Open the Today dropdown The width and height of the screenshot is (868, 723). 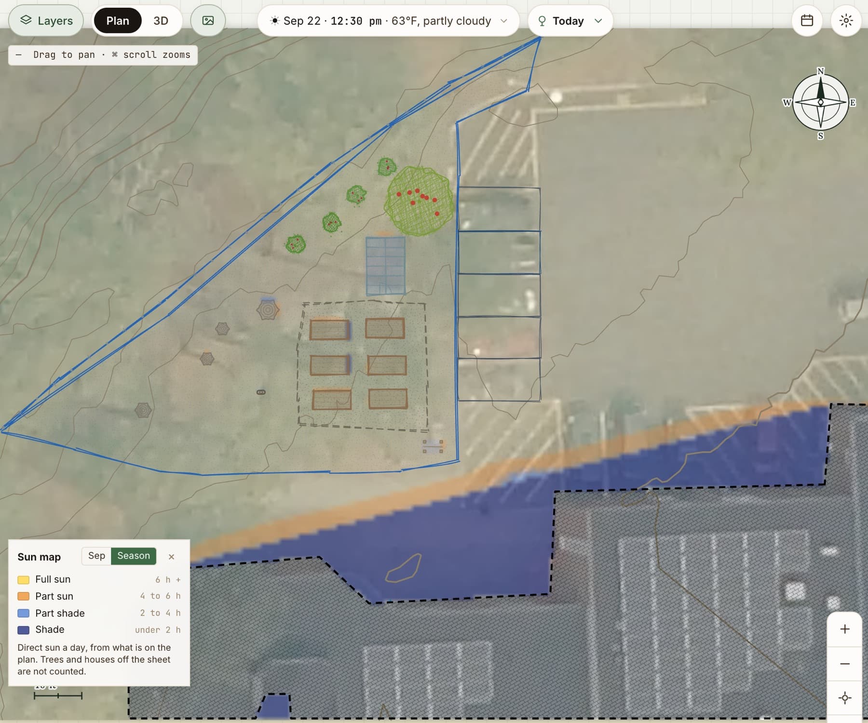click(x=570, y=21)
